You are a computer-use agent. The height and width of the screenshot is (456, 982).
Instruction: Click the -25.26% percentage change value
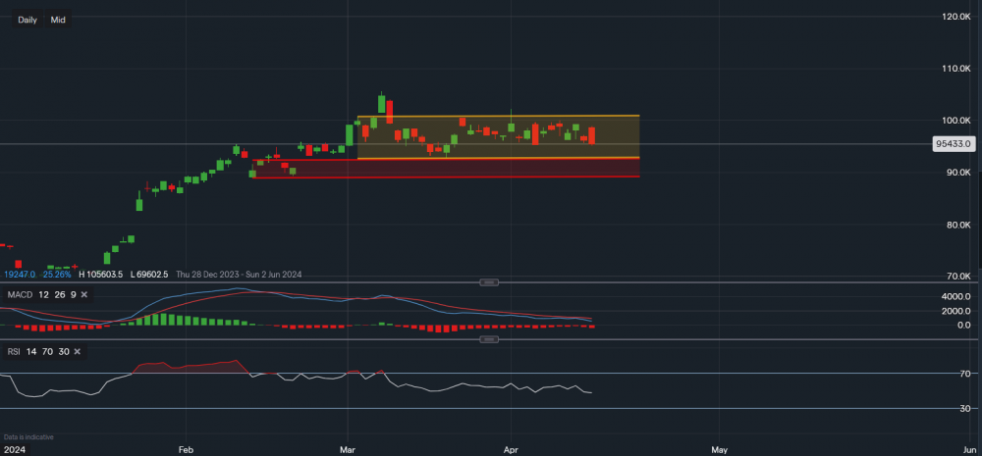pyautogui.click(x=56, y=274)
